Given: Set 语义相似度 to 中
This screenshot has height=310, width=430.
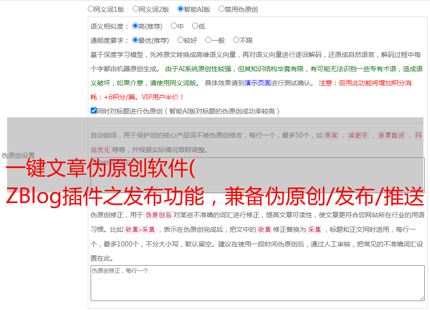Looking at the screenshot, I should pyautogui.click(x=174, y=26).
